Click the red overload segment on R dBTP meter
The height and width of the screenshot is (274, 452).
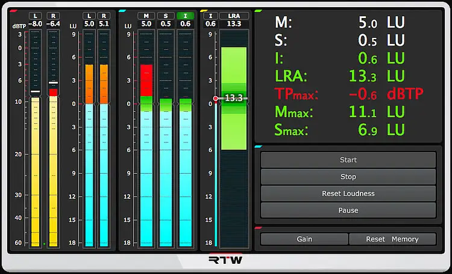point(53,93)
